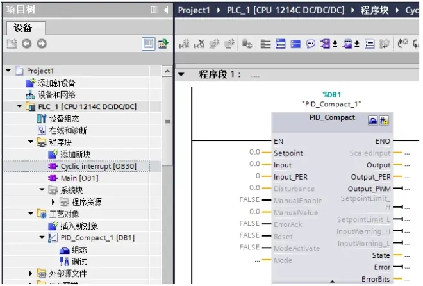Click back arrow in project tree toolbar
The image size is (423, 286).
tap(26, 44)
